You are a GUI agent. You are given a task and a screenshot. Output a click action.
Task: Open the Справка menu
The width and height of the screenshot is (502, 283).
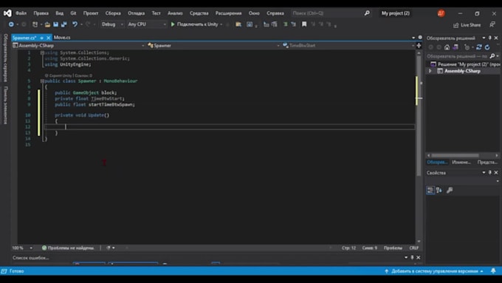(x=275, y=13)
